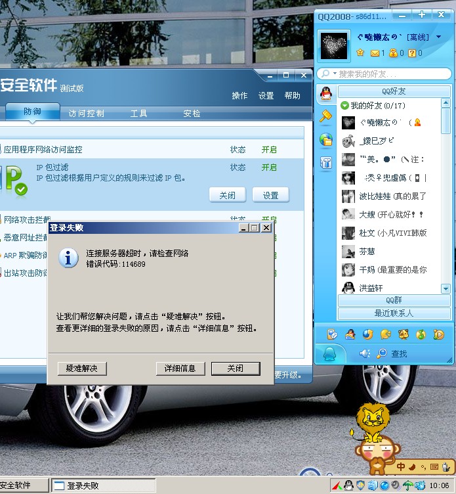Click the yellow star icon under QQ nickname

click(x=360, y=53)
